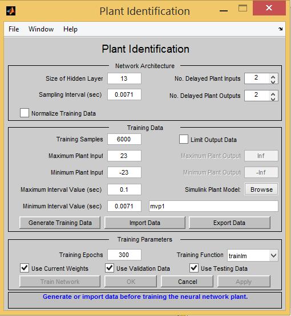Minimize the Plant Identification window
This screenshot has height=316, width=291.
tap(224, 10)
